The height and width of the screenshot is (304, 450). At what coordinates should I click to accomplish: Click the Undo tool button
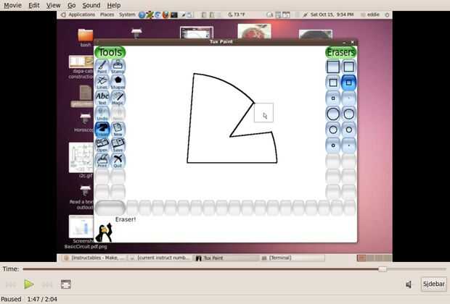click(102, 114)
